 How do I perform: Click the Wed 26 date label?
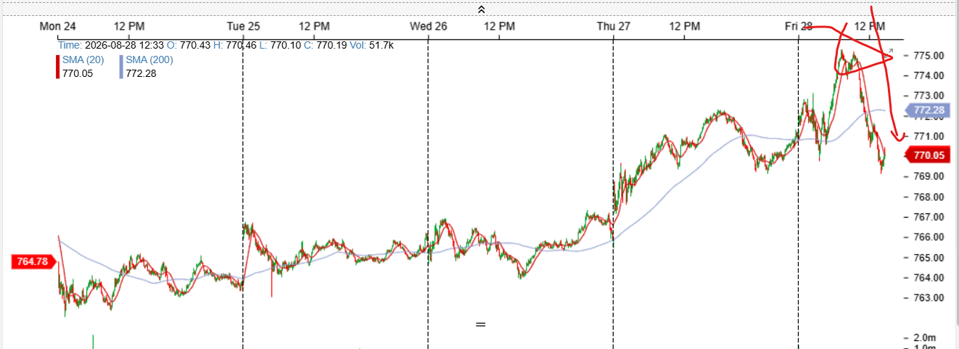(428, 26)
